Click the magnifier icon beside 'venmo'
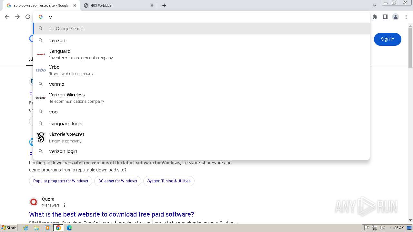Image resolution: width=413 pixels, height=232 pixels. (41, 84)
